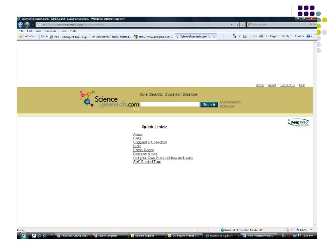Open Suggest a Collection link
The height and width of the screenshot is (250, 334).
coord(150,142)
